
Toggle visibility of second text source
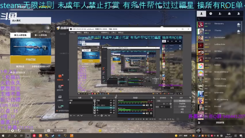point(111,103)
